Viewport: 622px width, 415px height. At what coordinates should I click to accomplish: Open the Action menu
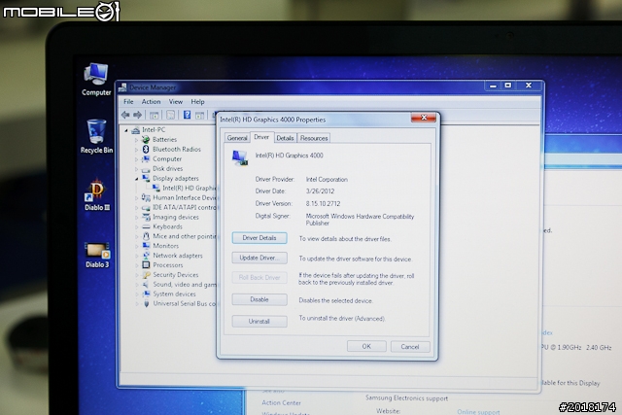point(152,102)
